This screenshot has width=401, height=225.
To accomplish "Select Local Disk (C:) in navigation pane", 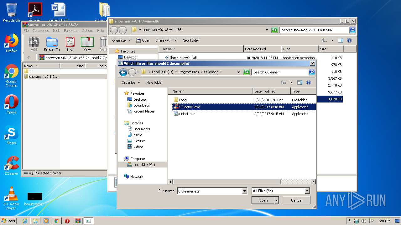I will pos(143,165).
